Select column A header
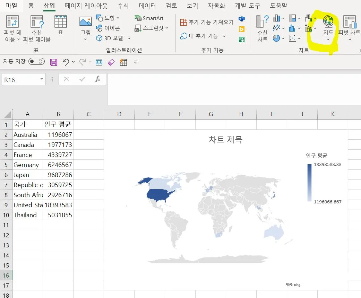This screenshot has width=361, height=298. 27,114
